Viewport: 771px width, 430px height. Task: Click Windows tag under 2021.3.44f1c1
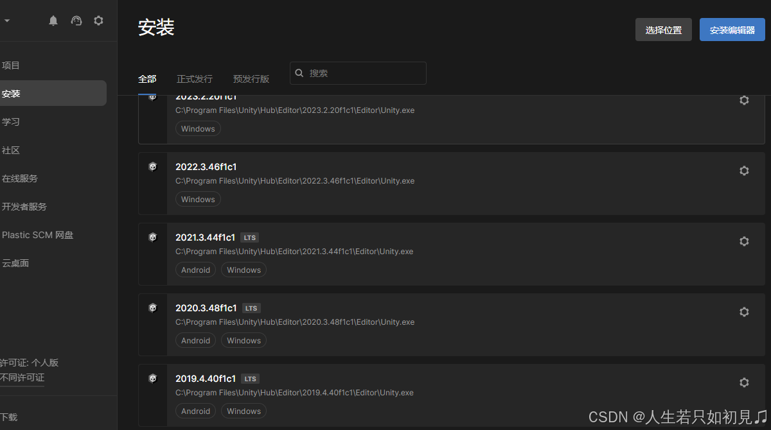(x=244, y=270)
